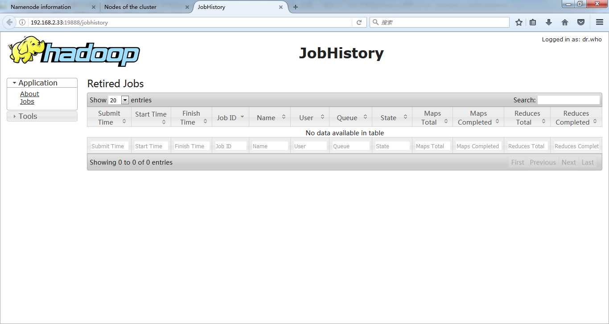Close the Nodes of the cluster tab

[x=187, y=7]
